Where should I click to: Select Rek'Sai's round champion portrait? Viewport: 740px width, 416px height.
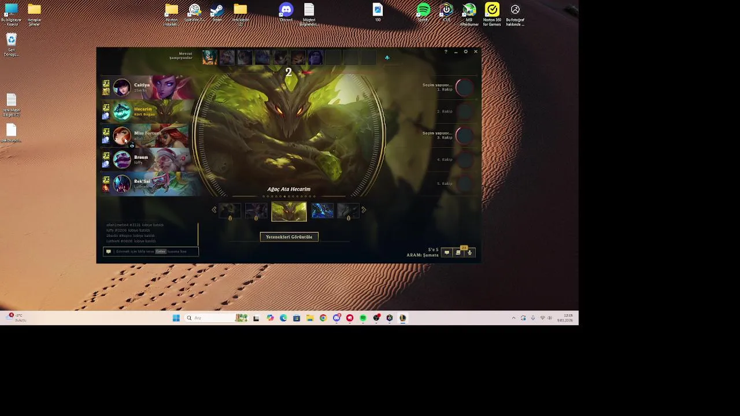(x=122, y=184)
